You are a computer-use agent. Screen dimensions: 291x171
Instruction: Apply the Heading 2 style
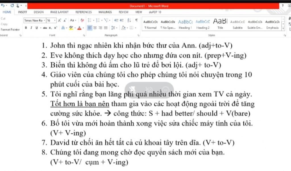203,24
